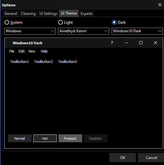Expand the Amethyst Kamri light theme dropdown
Image resolution: width=164 pixels, height=165 pixels.
(x=83, y=31)
